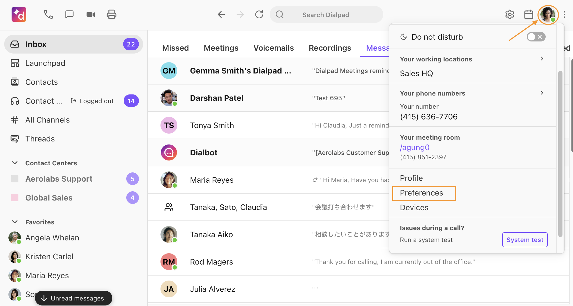Click the (415) 636-7706 phone number

(x=429, y=117)
